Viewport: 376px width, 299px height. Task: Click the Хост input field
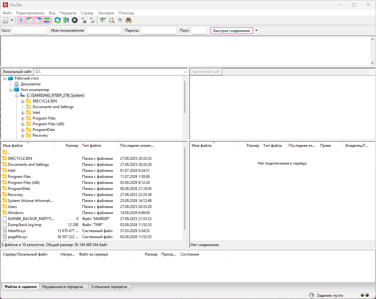tap(30, 31)
